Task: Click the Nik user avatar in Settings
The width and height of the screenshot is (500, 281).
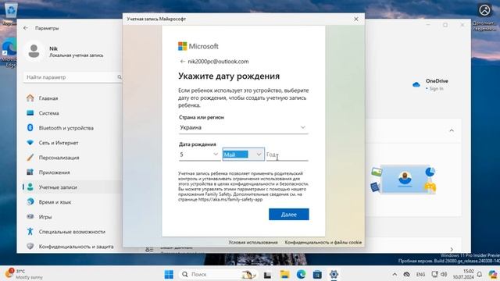Action: 34,51
